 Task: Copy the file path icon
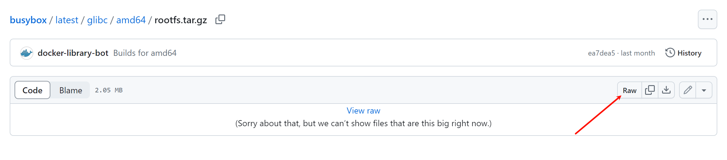(x=220, y=20)
